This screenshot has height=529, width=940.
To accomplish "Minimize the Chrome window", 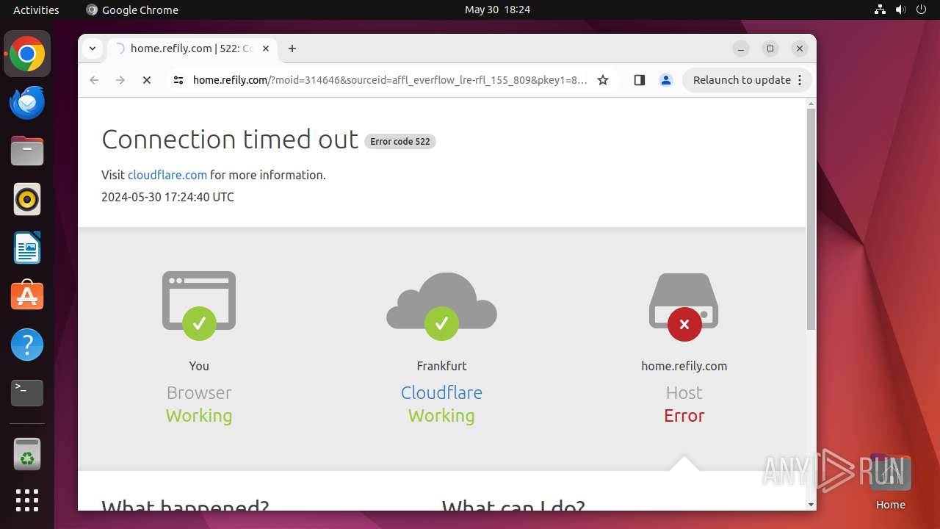I will point(741,48).
